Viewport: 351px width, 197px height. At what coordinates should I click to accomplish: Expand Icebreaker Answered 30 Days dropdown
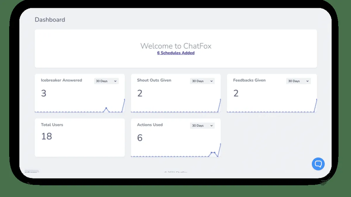(x=106, y=81)
